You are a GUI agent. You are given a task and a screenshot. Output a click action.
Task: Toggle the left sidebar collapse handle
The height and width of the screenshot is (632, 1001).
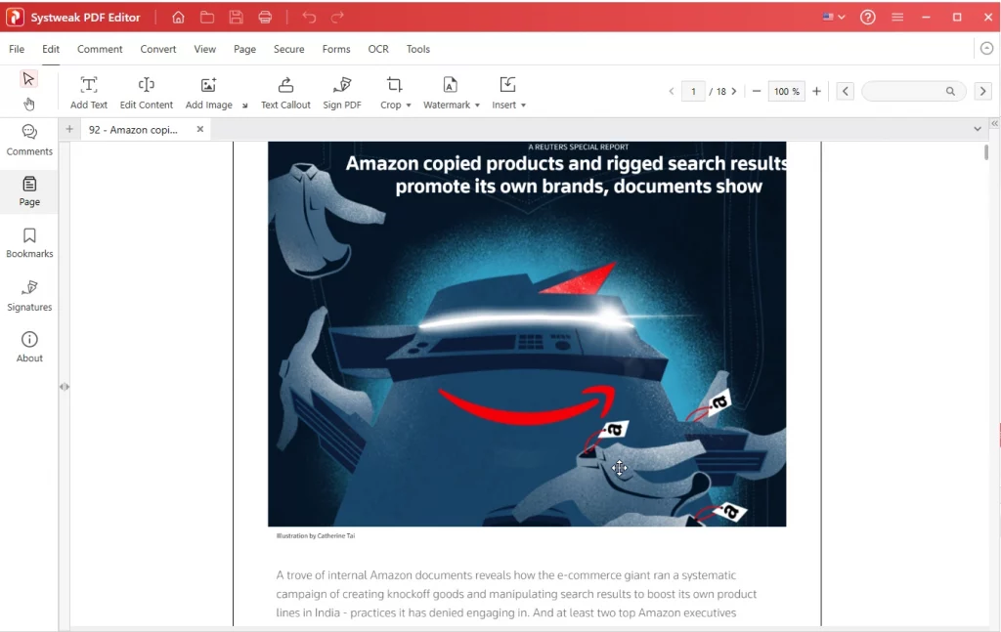point(65,387)
